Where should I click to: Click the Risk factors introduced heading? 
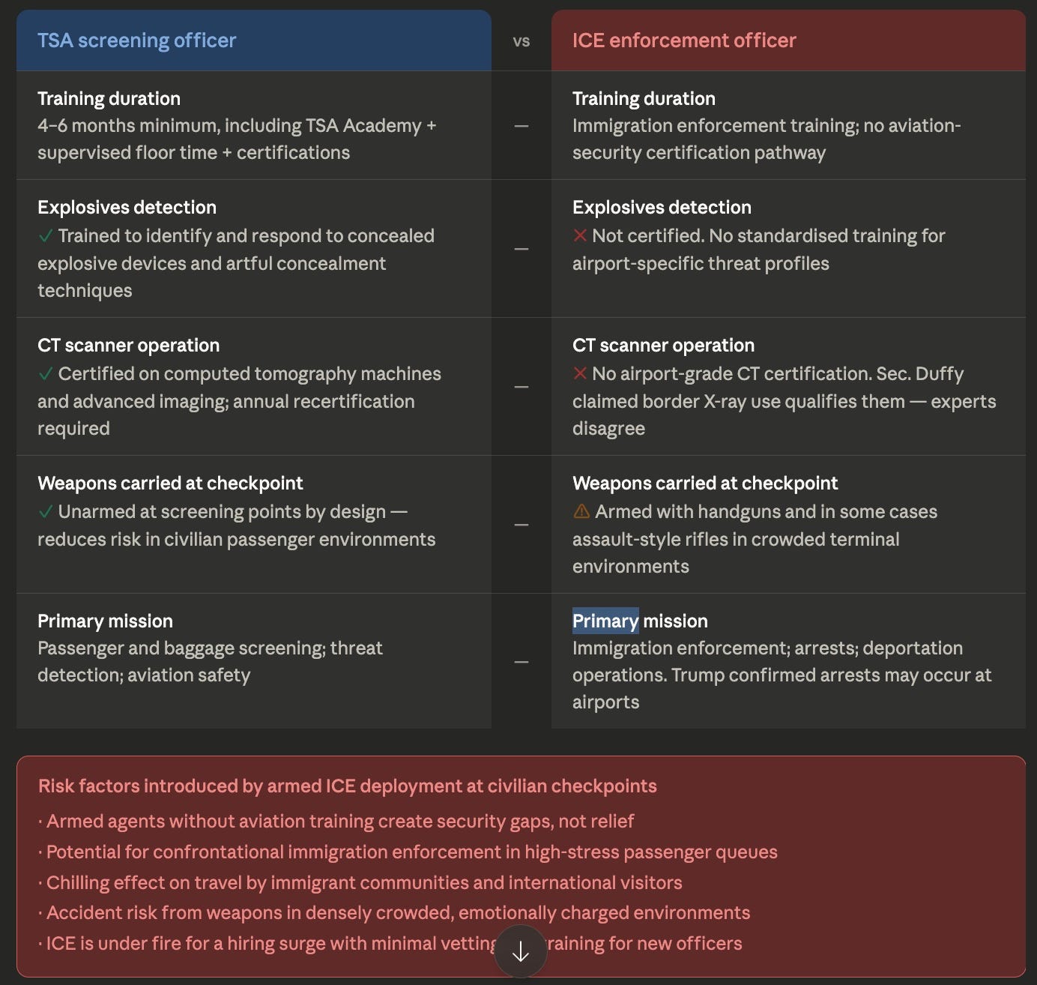tap(348, 786)
